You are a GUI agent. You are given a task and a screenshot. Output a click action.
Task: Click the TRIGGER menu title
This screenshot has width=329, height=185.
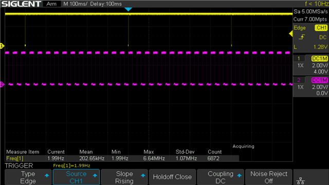(x=19, y=165)
